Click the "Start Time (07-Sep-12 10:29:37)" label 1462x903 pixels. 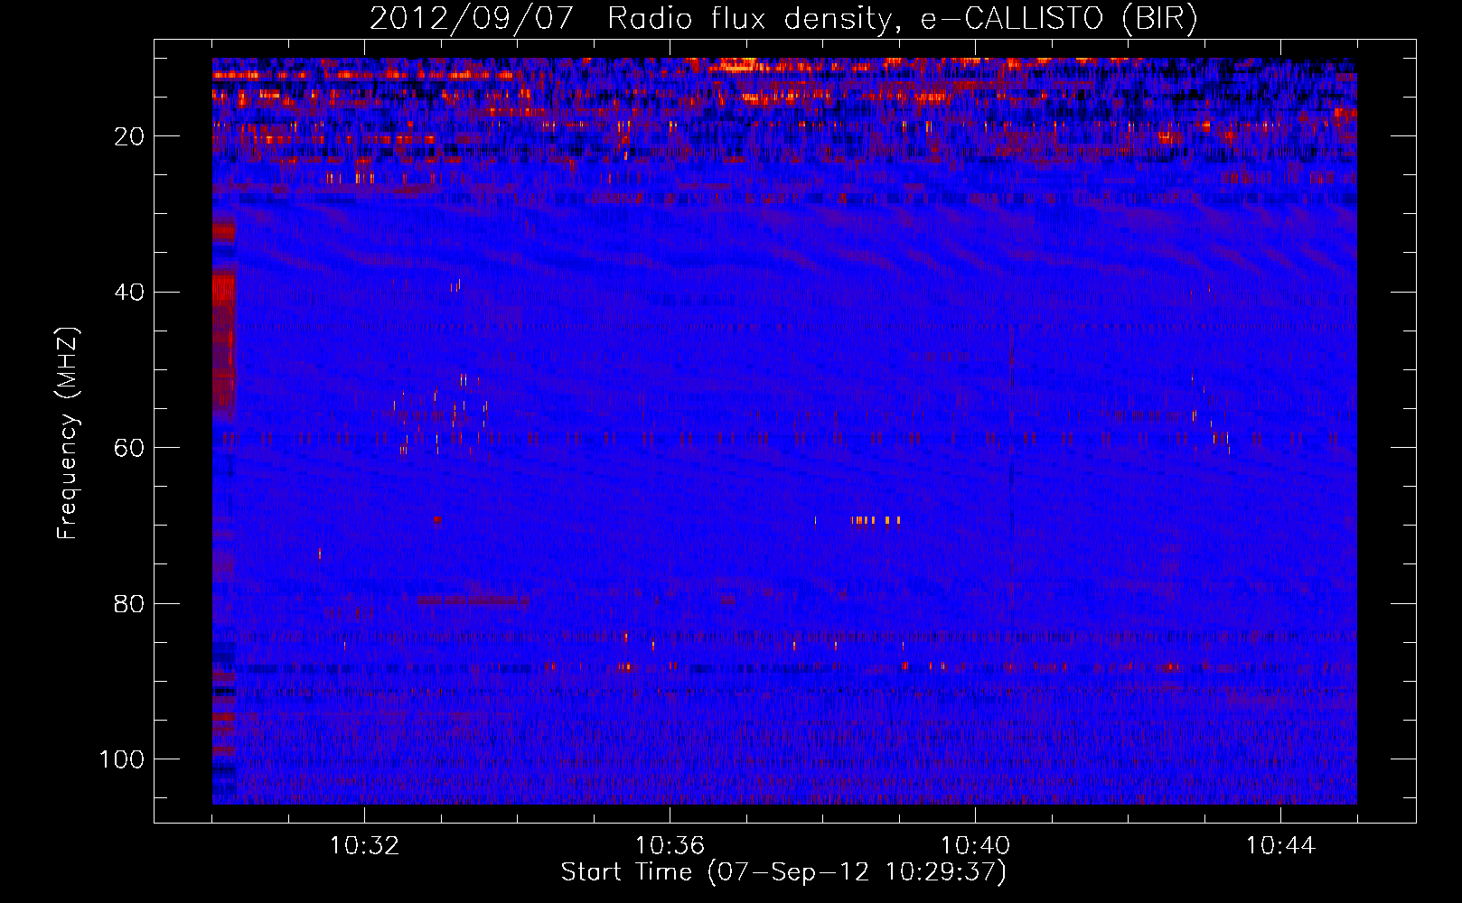(783, 872)
